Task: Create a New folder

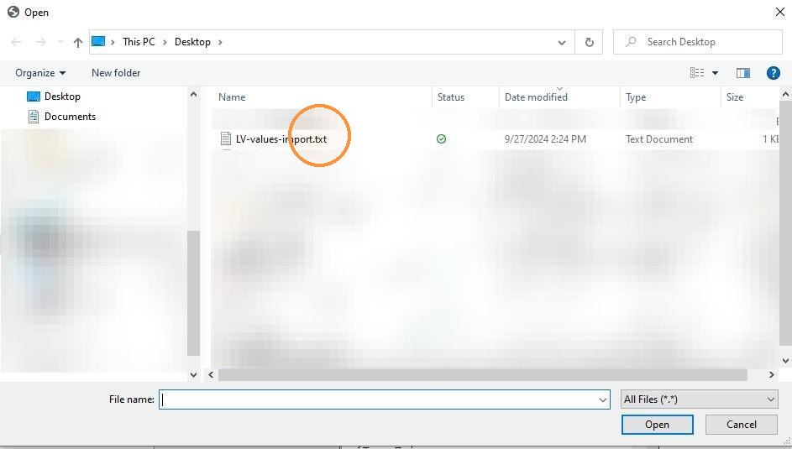Action: [116, 73]
